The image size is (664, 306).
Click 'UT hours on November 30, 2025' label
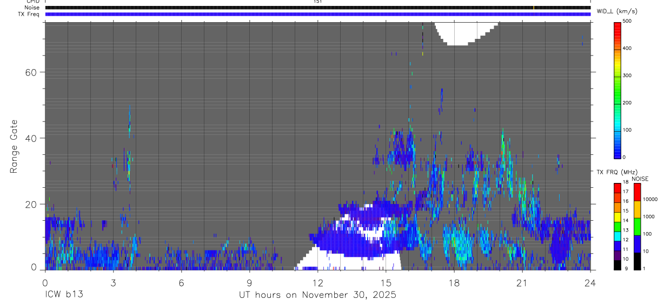[317, 295]
